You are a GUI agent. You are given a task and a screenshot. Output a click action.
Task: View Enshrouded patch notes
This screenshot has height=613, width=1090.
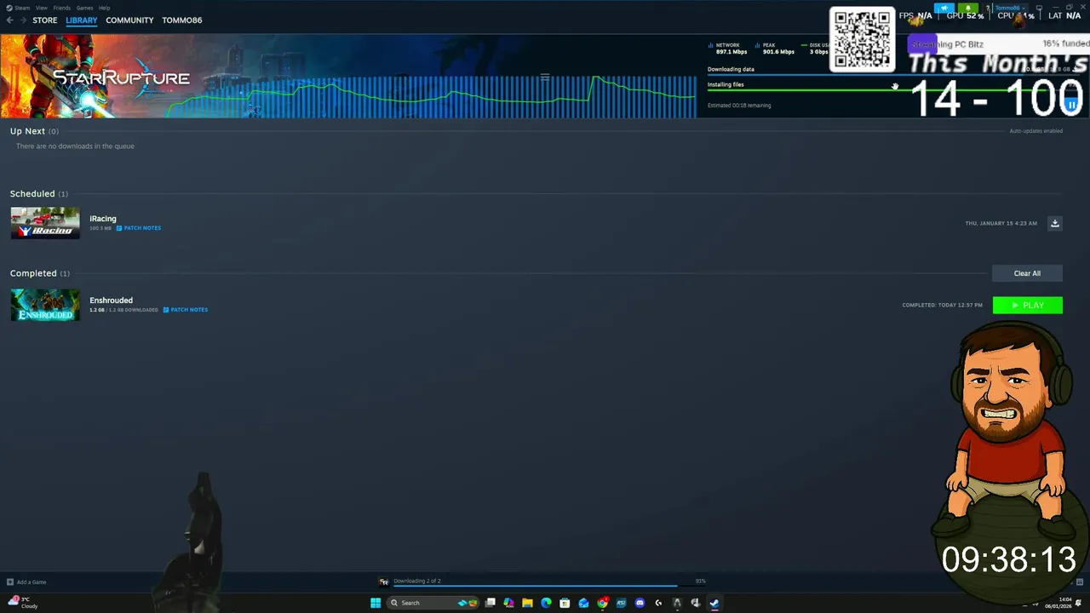point(186,310)
